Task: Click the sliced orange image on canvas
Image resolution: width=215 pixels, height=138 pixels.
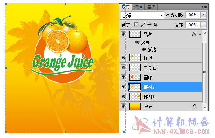Action: [58, 41]
